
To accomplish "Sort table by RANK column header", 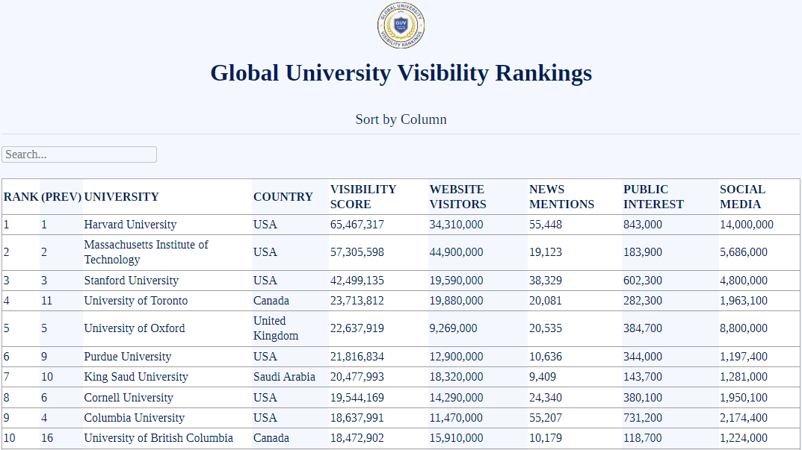I will click(x=20, y=197).
